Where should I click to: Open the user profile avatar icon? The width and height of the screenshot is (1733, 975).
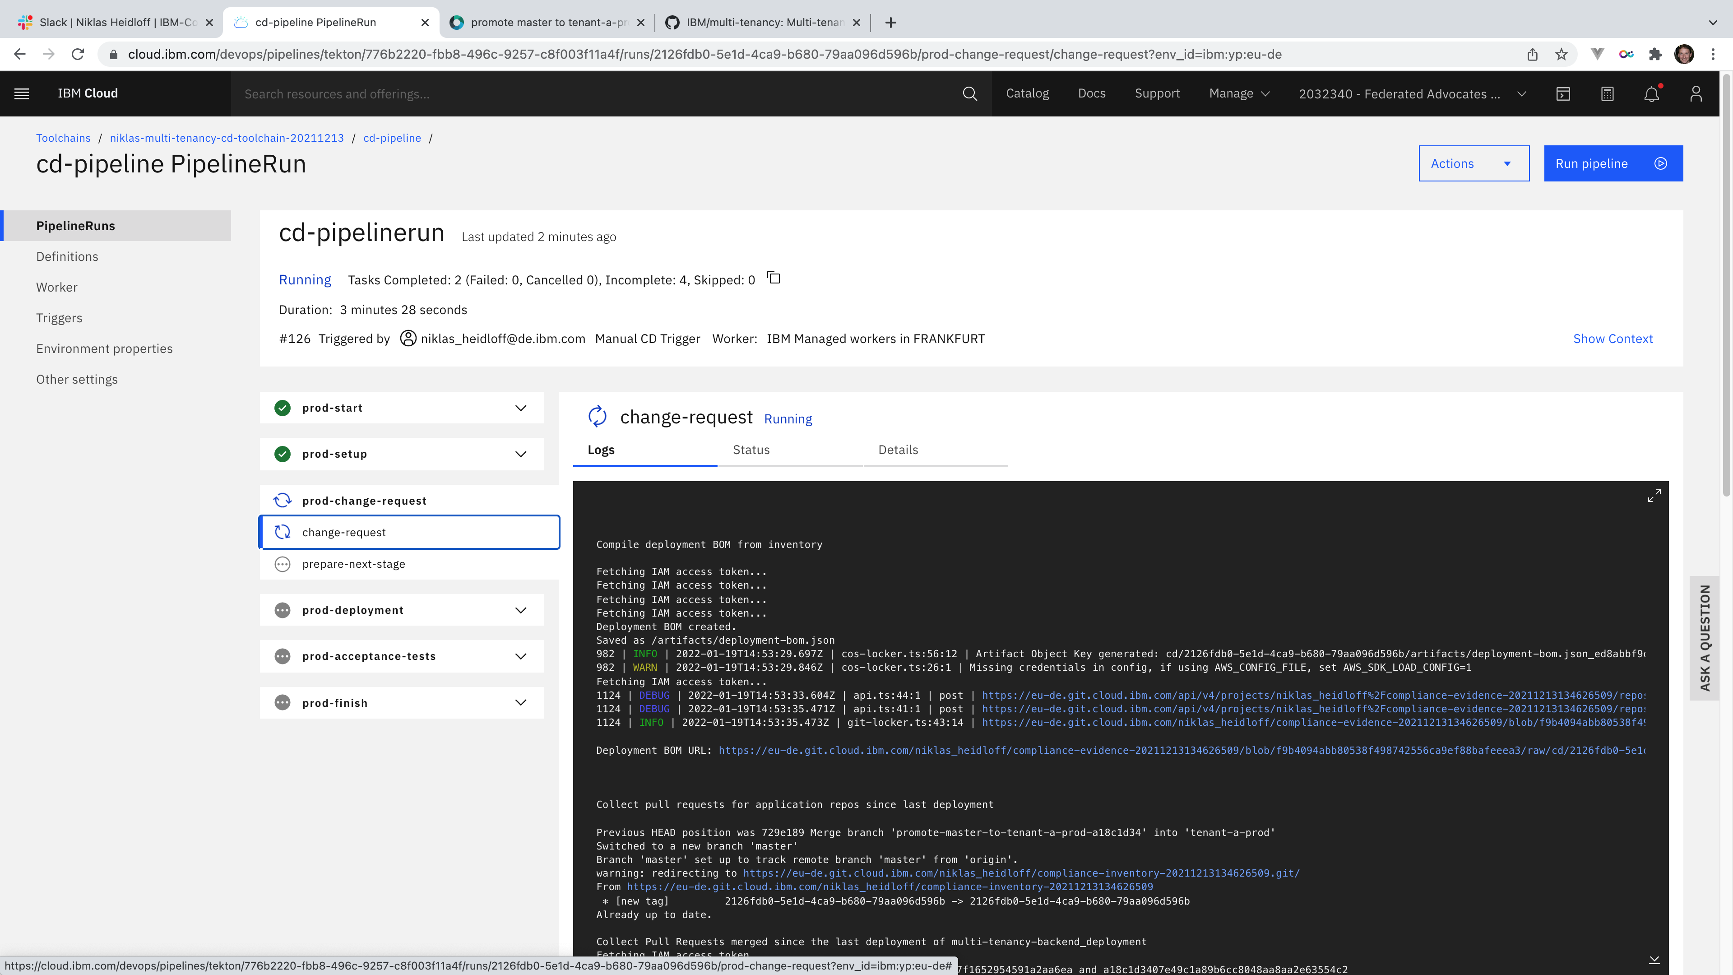[1696, 93]
